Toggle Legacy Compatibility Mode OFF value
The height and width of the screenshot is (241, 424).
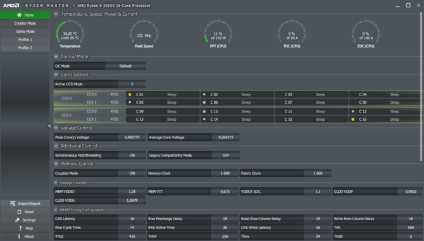[226, 156]
